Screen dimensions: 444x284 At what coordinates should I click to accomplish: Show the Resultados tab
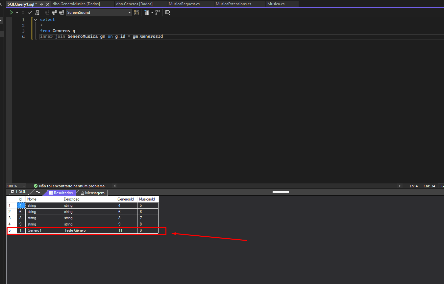(x=61, y=193)
